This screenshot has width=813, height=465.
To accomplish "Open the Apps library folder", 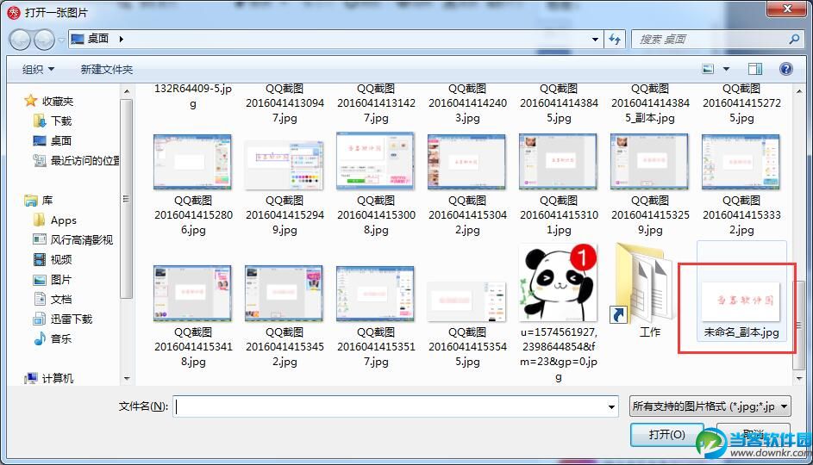I will (x=54, y=220).
